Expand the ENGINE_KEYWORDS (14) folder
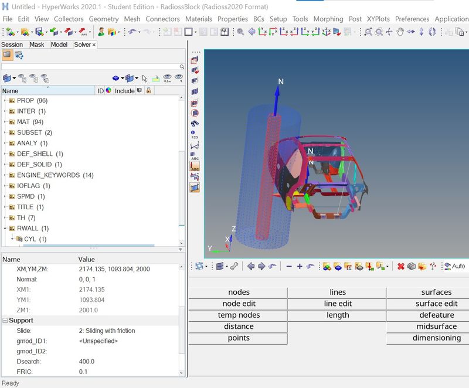This screenshot has width=469, height=388. [x=5, y=175]
